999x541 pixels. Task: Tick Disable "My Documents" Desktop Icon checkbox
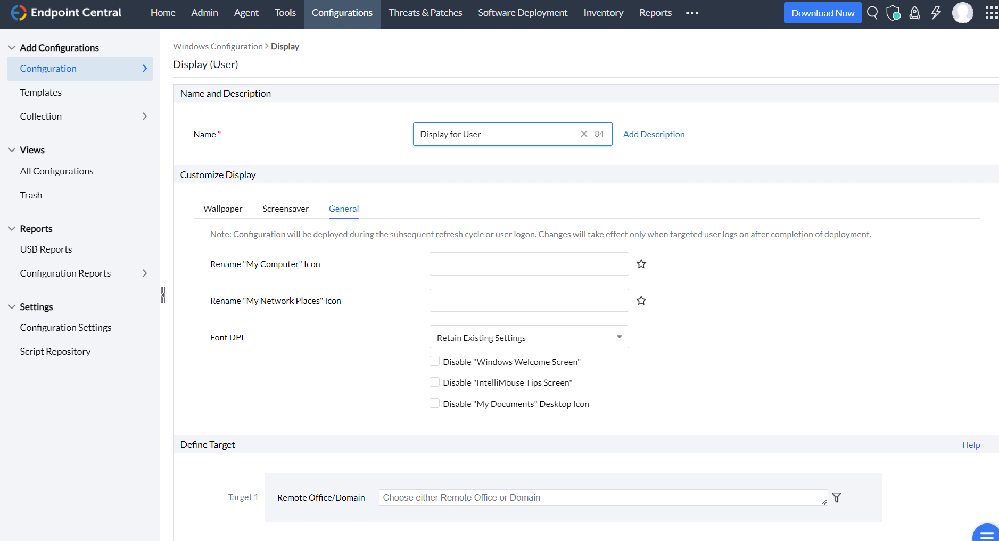click(x=435, y=404)
